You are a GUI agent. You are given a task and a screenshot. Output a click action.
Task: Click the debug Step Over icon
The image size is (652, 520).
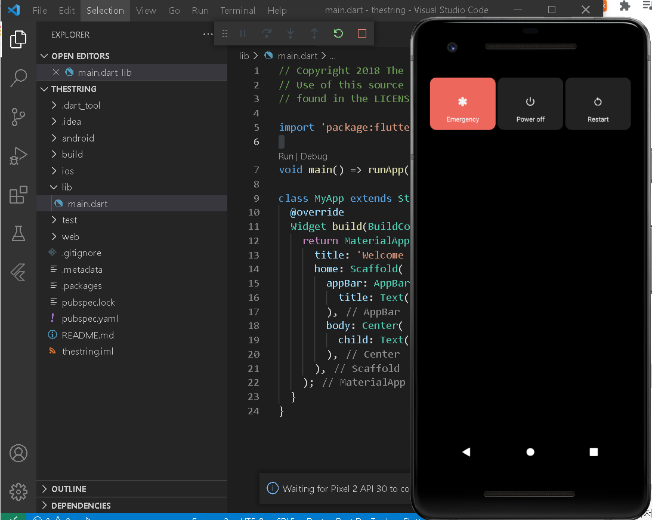tap(267, 33)
